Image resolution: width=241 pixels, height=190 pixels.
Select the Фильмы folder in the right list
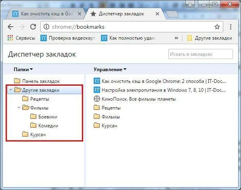pos(107,117)
